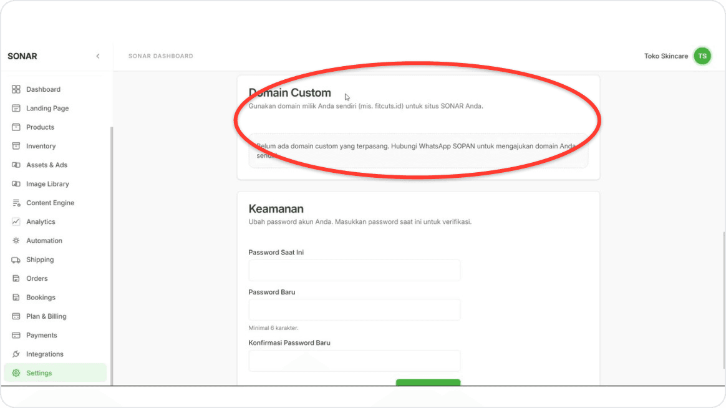
Task: Select Payments in the sidebar
Action: pos(55,335)
